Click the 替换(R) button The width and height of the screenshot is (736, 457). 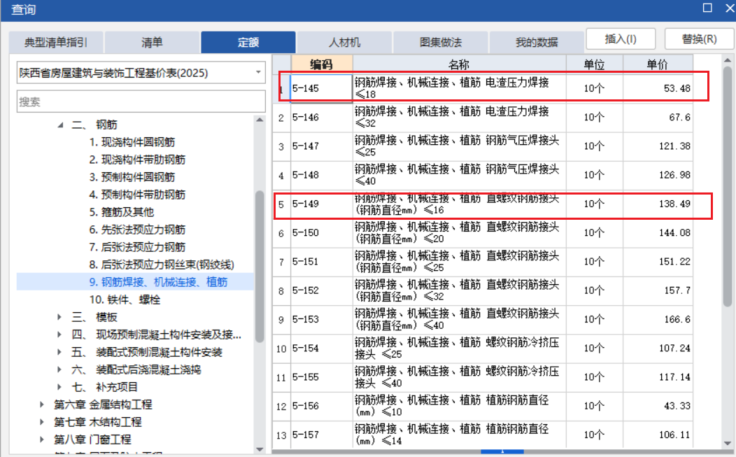click(x=699, y=38)
